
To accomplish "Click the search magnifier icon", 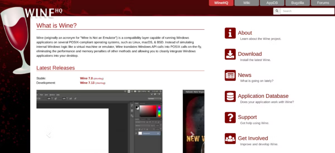I will pos(277,11).
